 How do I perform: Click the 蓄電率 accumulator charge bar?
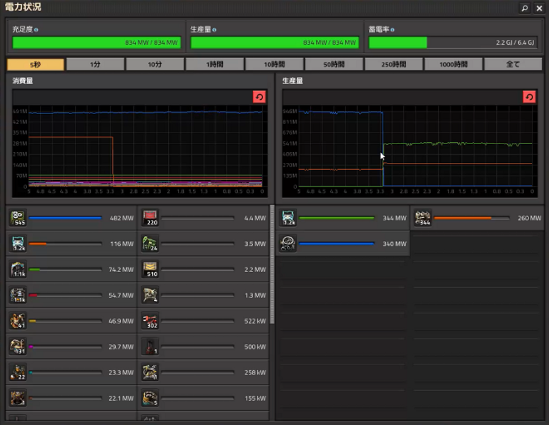tap(453, 43)
